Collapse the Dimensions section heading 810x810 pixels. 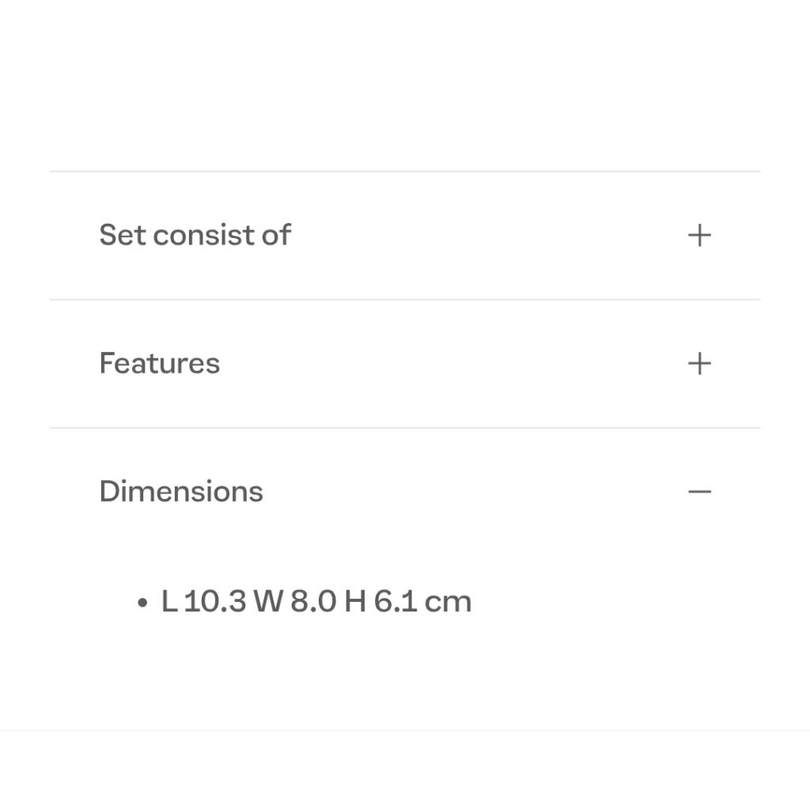click(181, 491)
